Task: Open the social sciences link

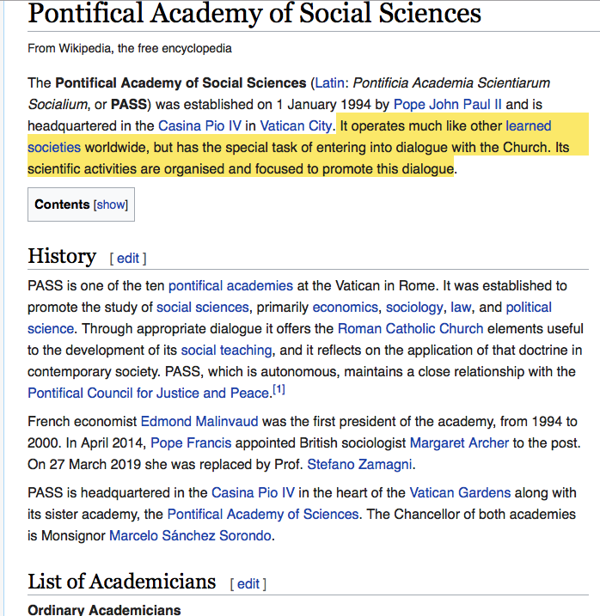Action: (x=203, y=307)
